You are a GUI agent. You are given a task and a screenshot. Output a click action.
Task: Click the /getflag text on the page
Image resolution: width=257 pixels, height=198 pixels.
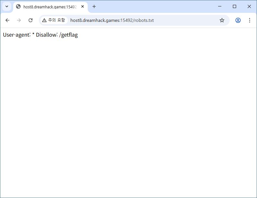coord(68,35)
